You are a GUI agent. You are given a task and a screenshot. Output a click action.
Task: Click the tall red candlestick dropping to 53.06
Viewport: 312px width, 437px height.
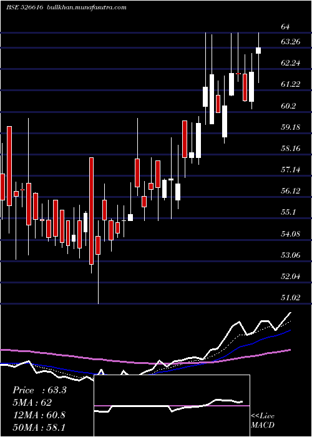pos(91,211)
